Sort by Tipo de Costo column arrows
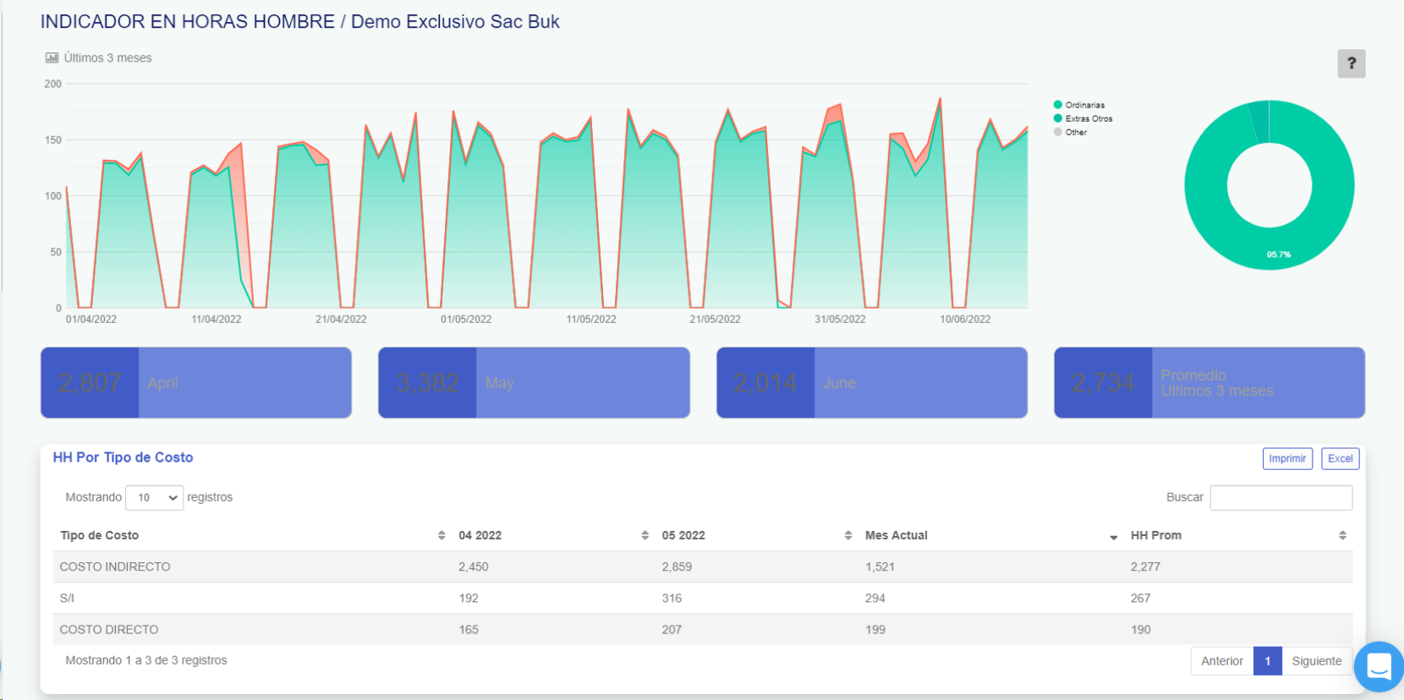Viewport: 1404px width, 700px height. (441, 535)
